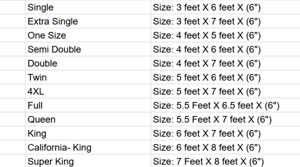Click the 3 feet X 7 feet cell
The image size is (300, 167).
[x=225, y=21]
